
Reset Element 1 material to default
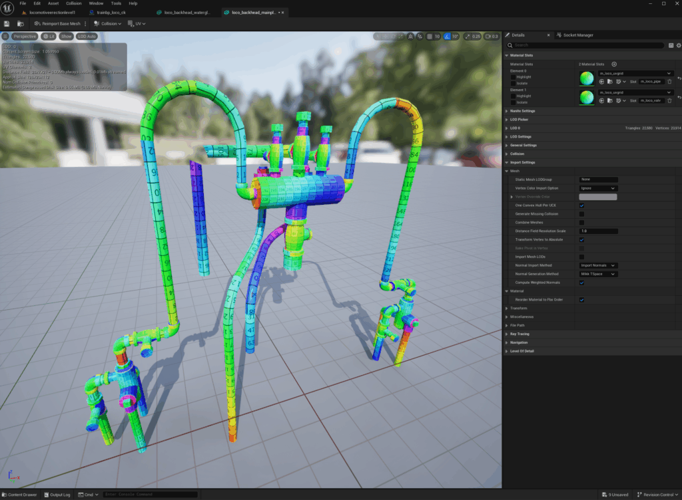679,97
